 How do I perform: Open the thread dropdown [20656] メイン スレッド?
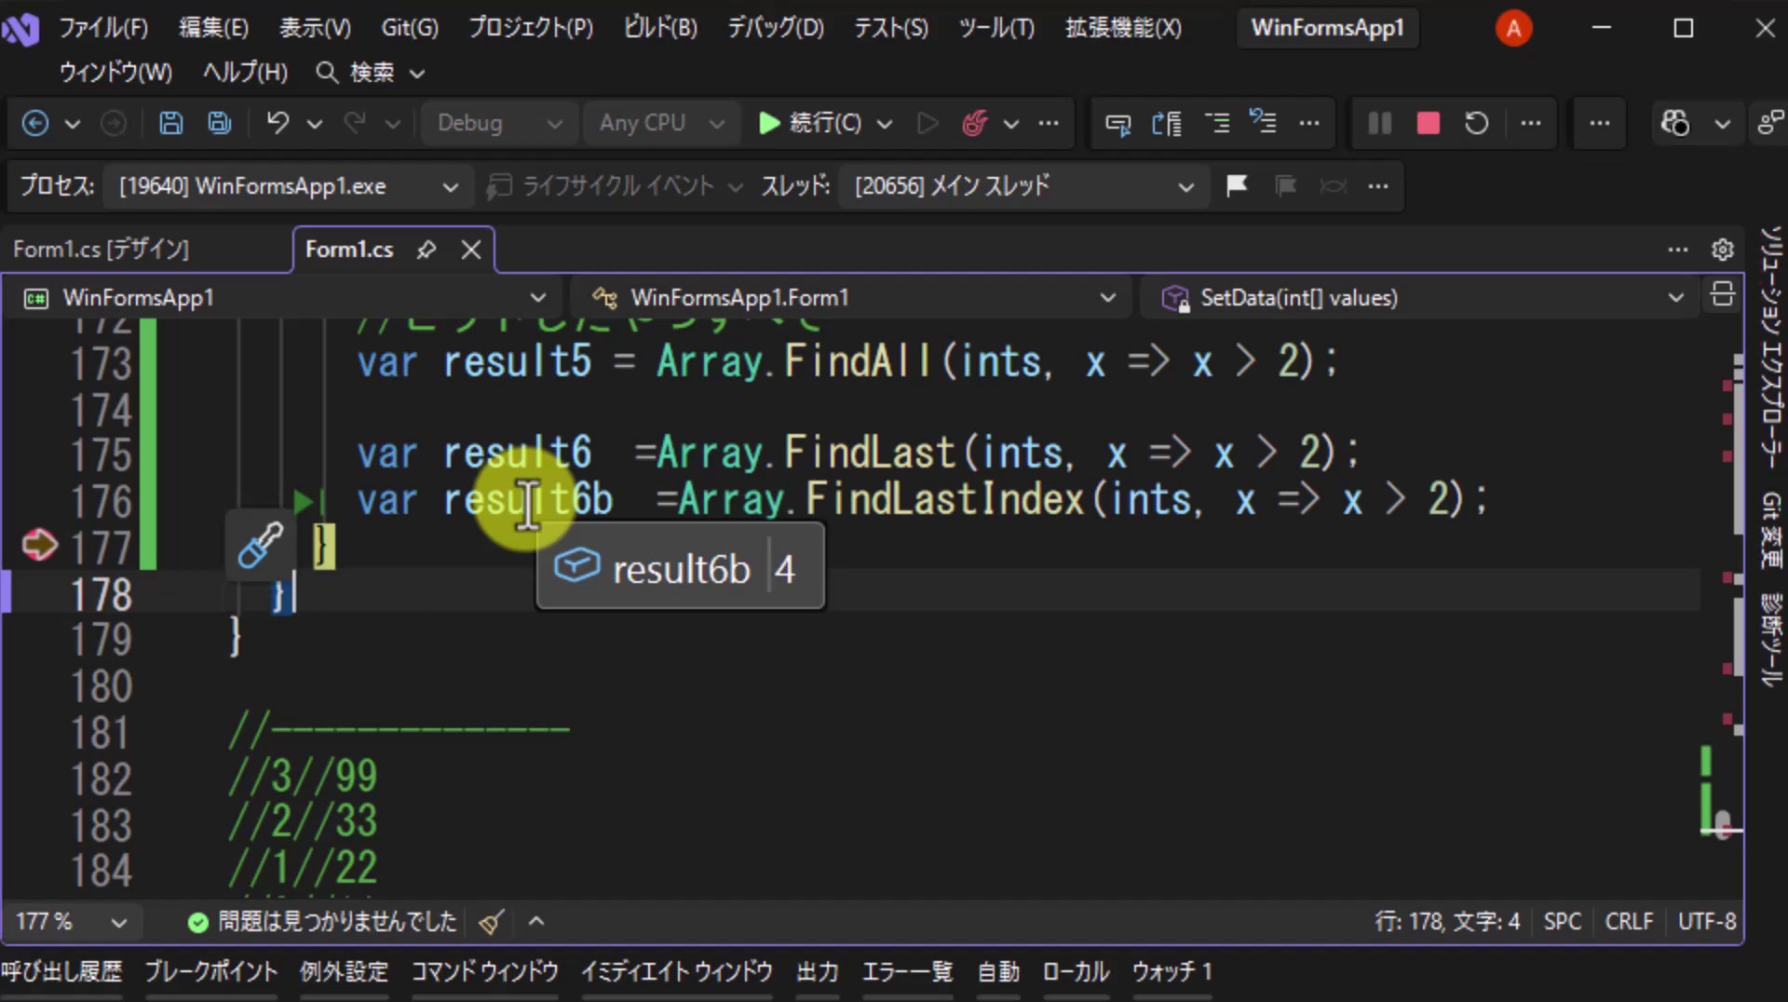(1023, 186)
